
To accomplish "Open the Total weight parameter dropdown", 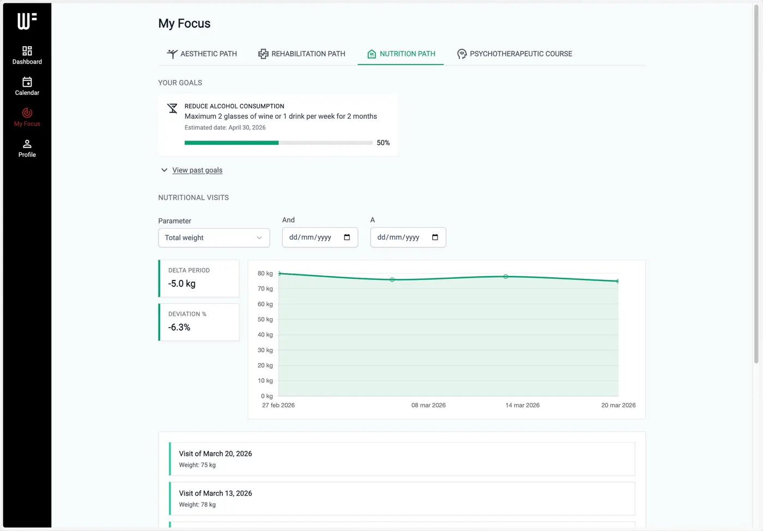I will (214, 238).
